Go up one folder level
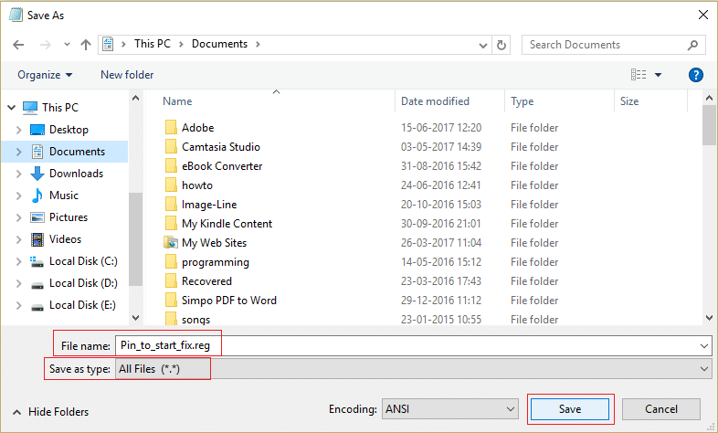The height and width of the screenshot is (433, 718). click(x=86, y=45)
